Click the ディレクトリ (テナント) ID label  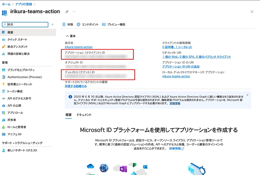(x=80, y=72)
